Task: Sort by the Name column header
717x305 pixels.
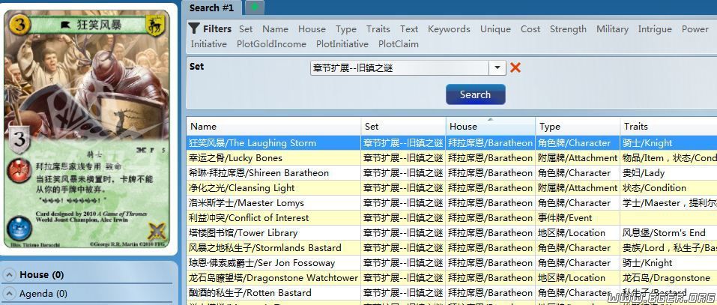Action: [x=273, y=126]
